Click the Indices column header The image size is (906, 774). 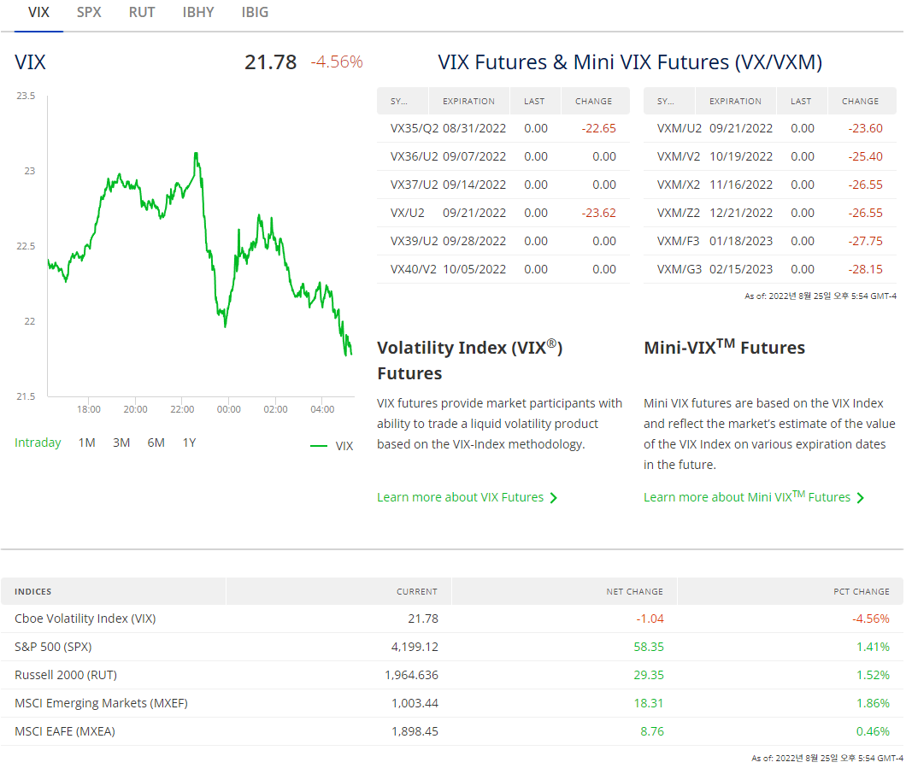pos(113,591)
